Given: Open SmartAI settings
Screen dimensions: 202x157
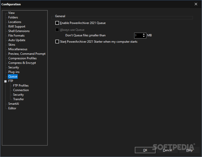Looking at the screenshot, I should [14, 104].
